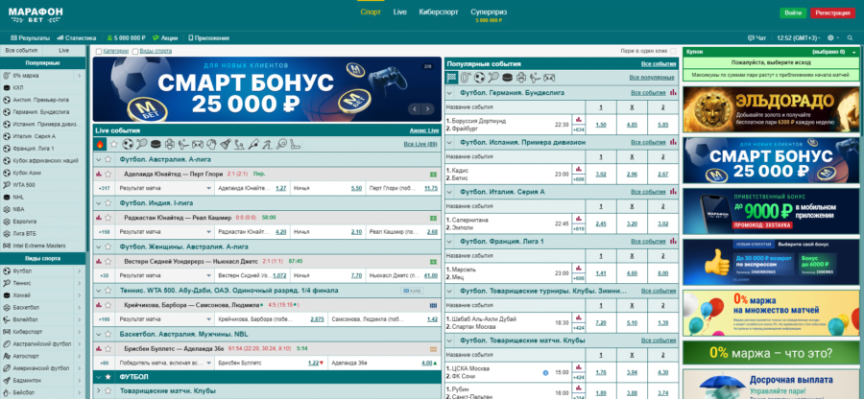This screenshot has width=864, height=399.
Task: Open the Все Live (89) link
Action: tap(420, 144)
